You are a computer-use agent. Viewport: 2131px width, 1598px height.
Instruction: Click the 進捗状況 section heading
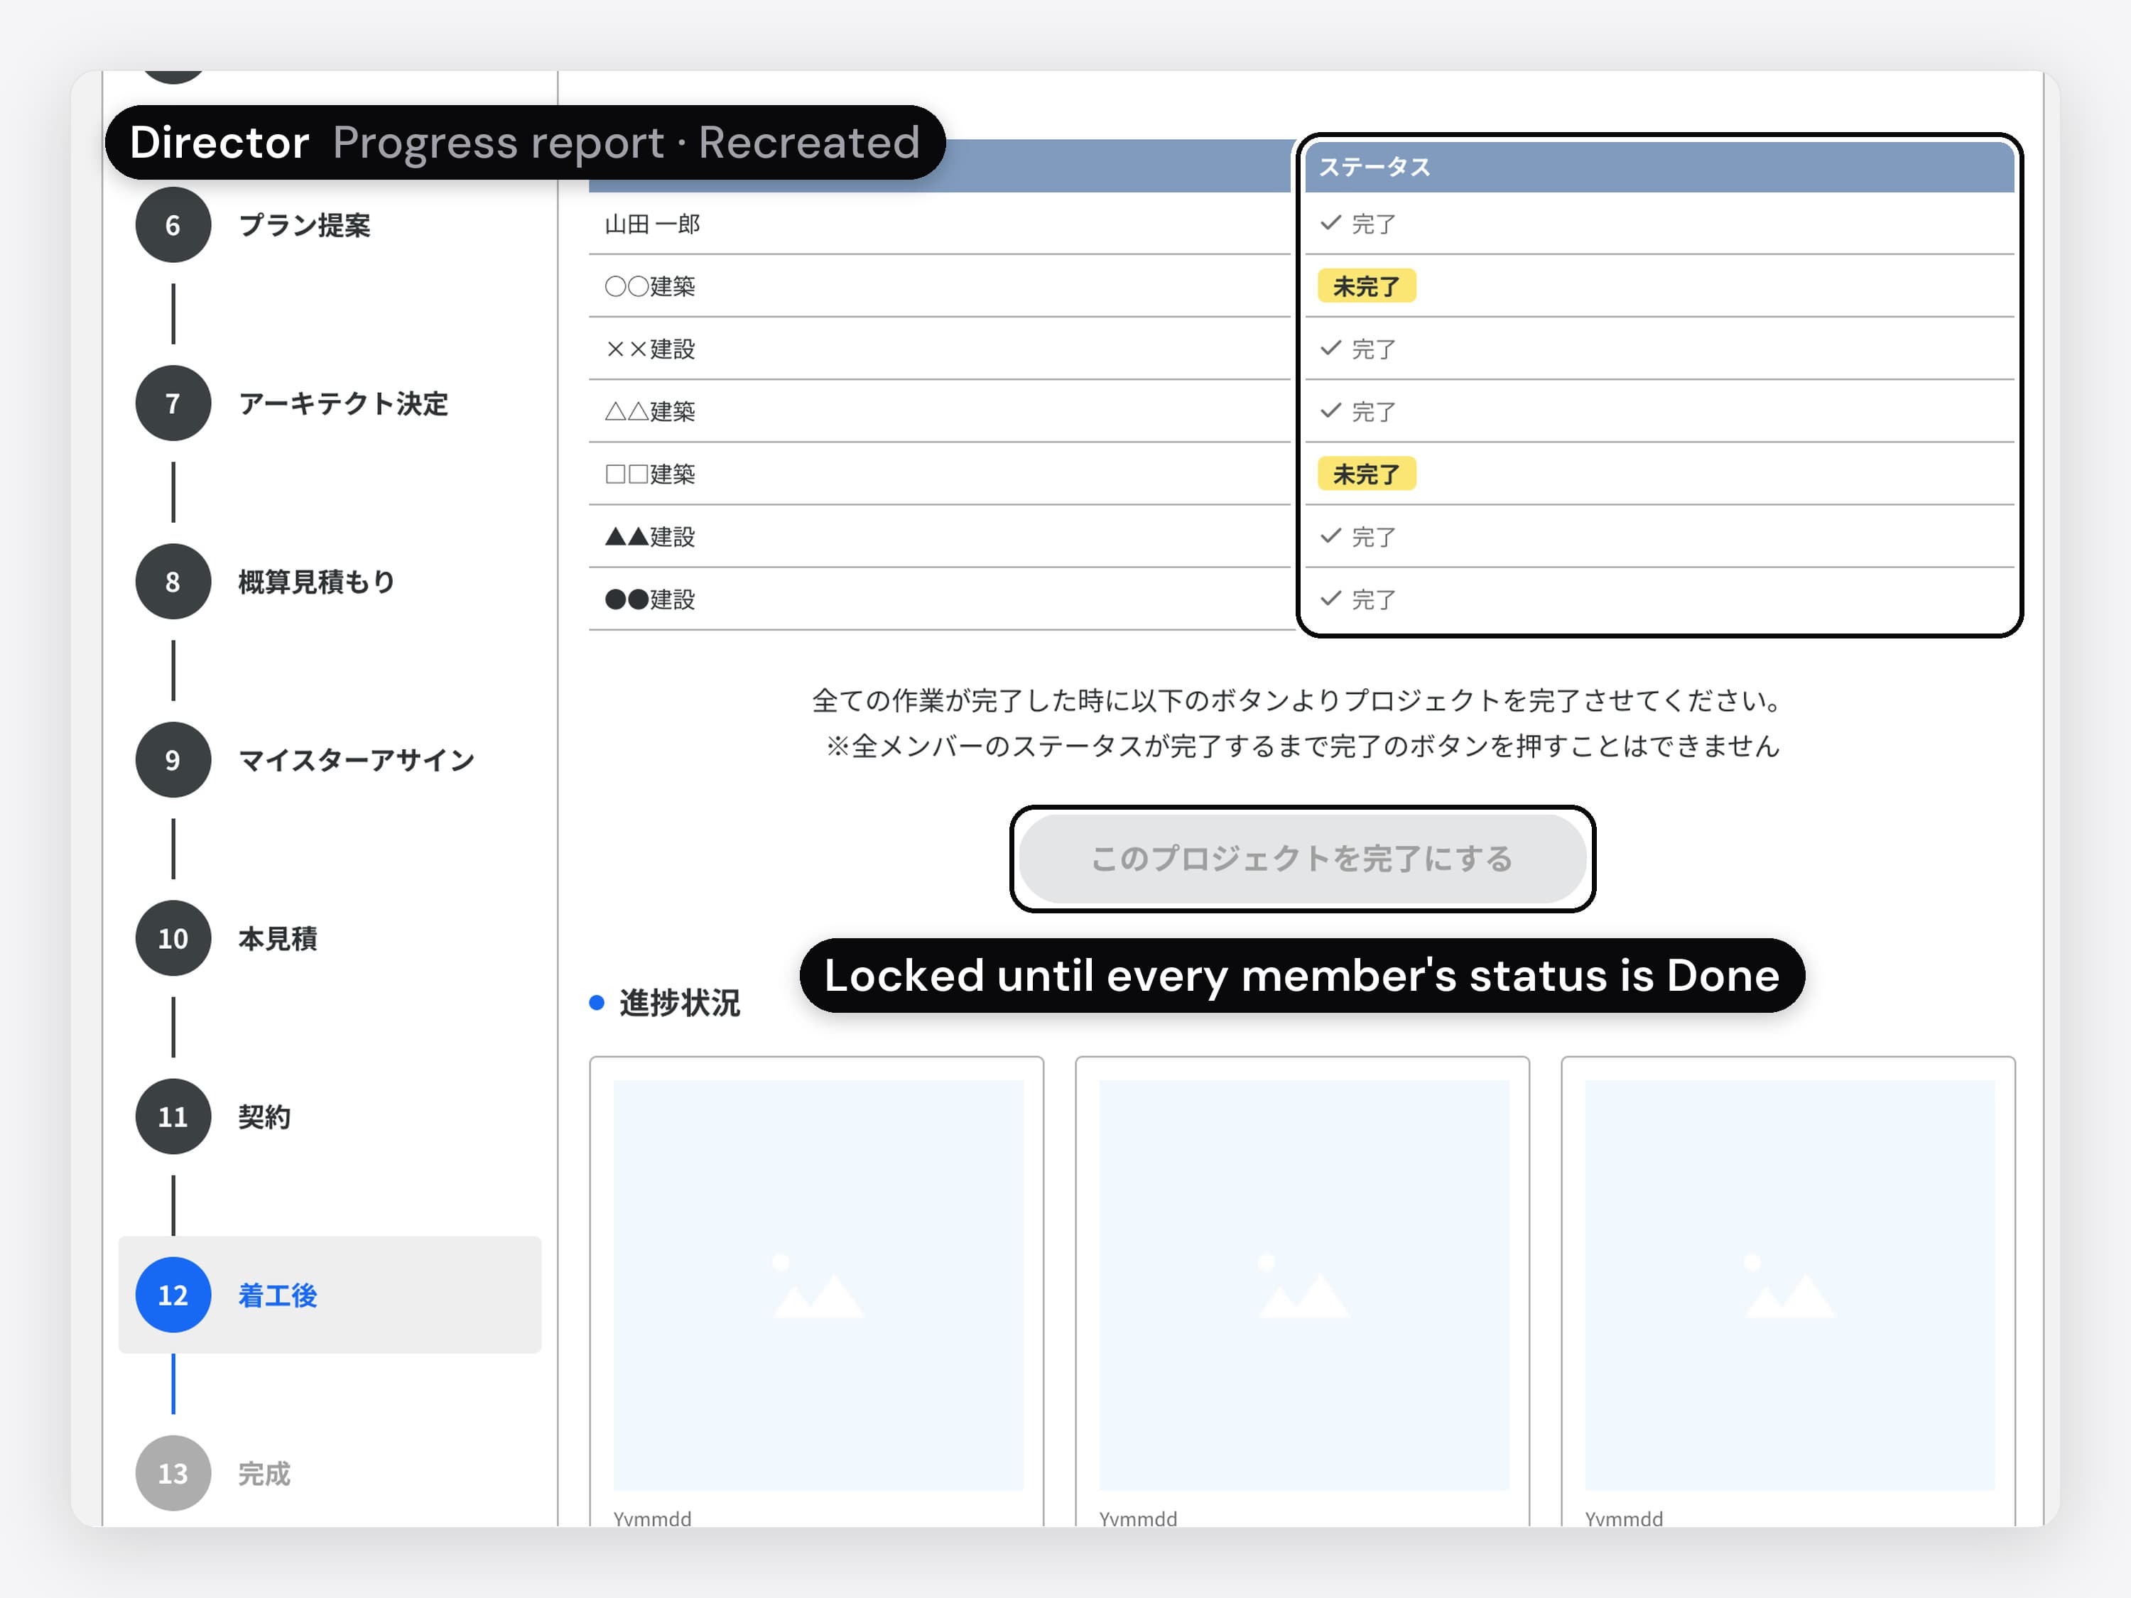[679, 1003]
